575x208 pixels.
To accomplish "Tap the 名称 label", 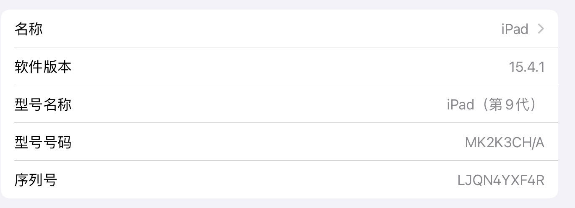I will (x=29, y=29).
